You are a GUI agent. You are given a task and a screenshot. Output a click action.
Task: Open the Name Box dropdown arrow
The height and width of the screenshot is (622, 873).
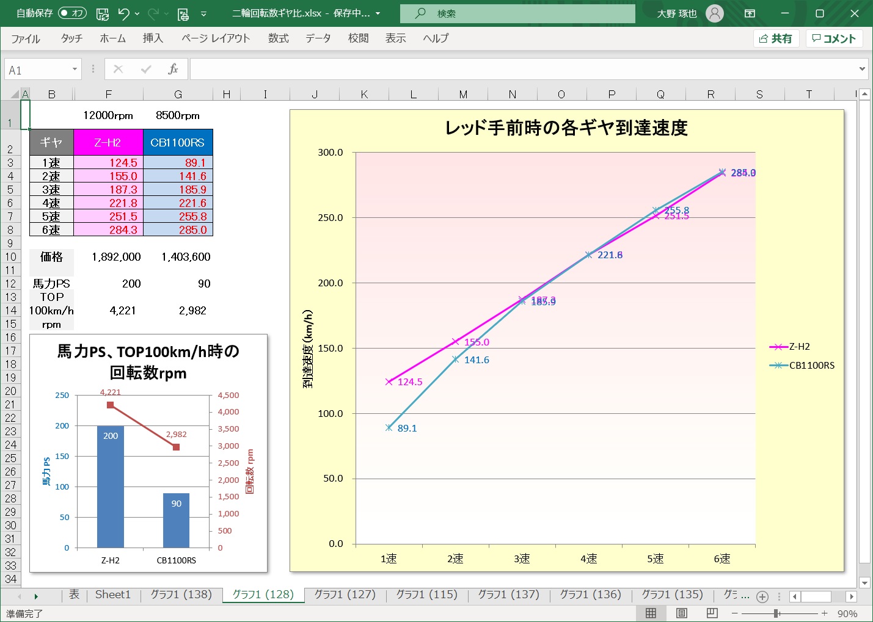(75, 70)
